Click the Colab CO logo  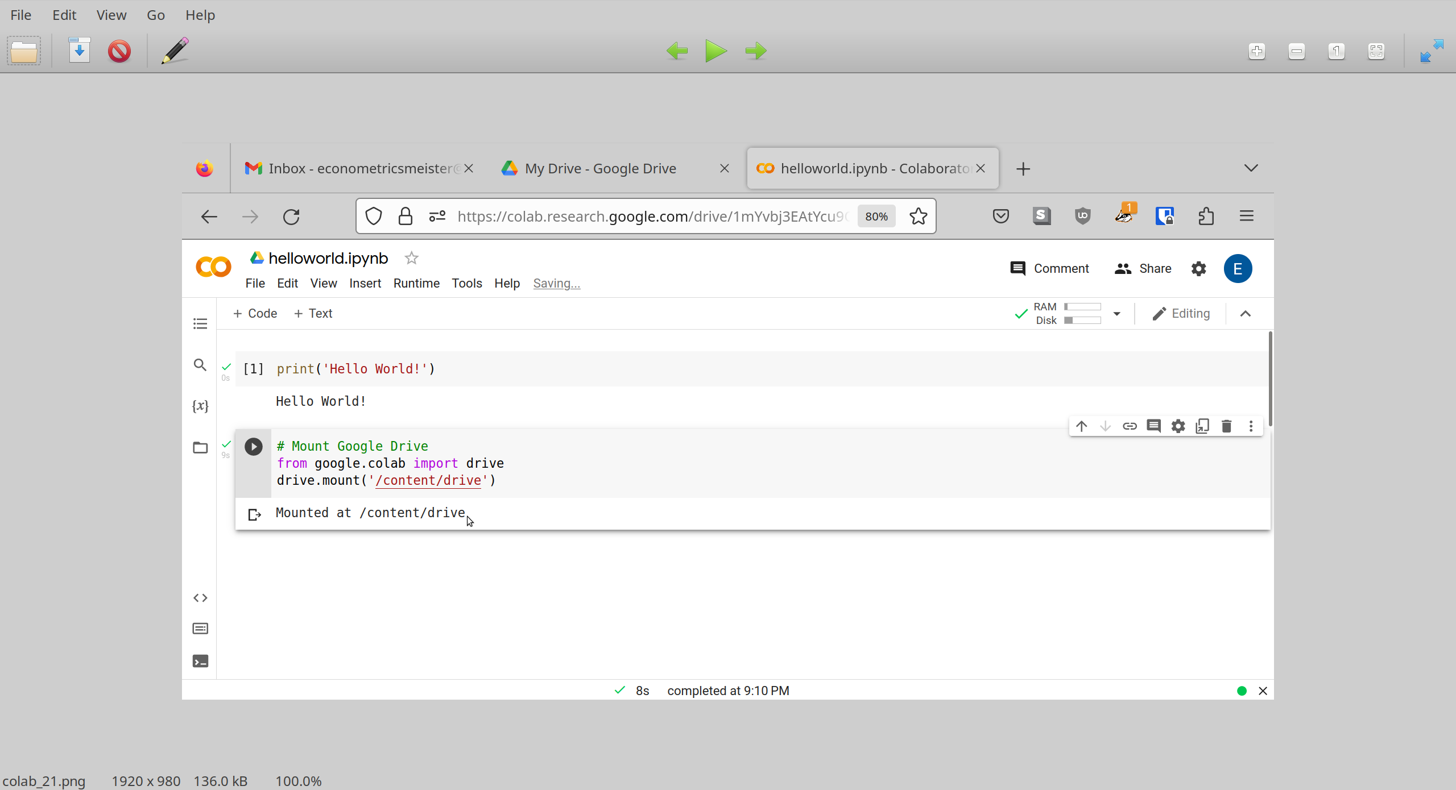[x=213, y=267]
